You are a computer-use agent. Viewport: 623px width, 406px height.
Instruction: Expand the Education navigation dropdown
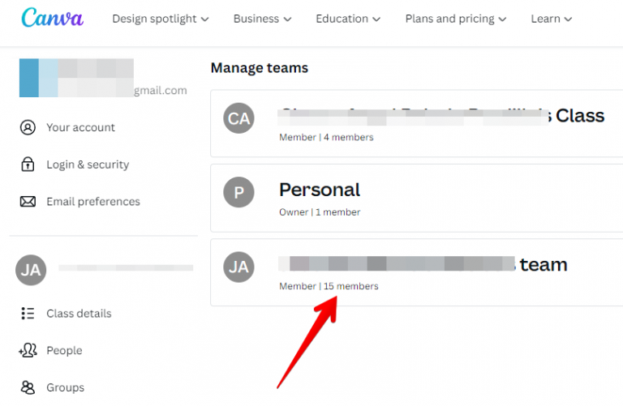tap(349, 19)
